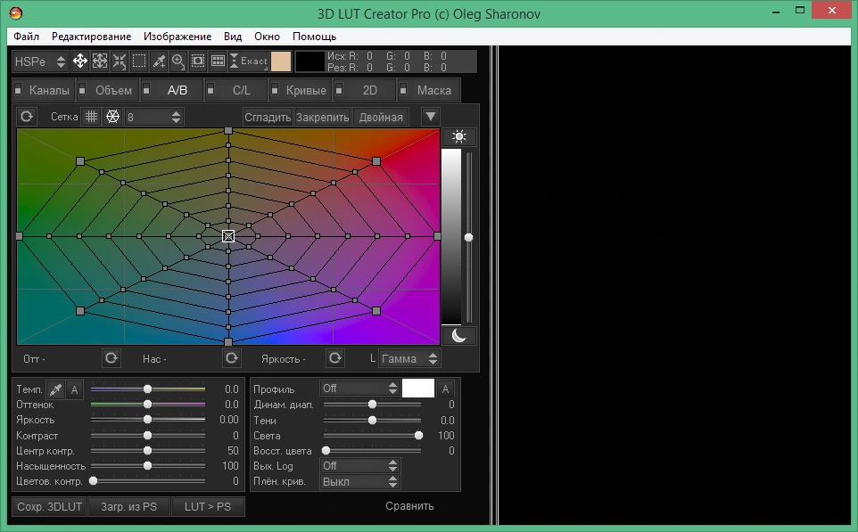This screenshot has width=858, height=532.
Task: Click the framed selection mask icon
Action: coord(198,61)
